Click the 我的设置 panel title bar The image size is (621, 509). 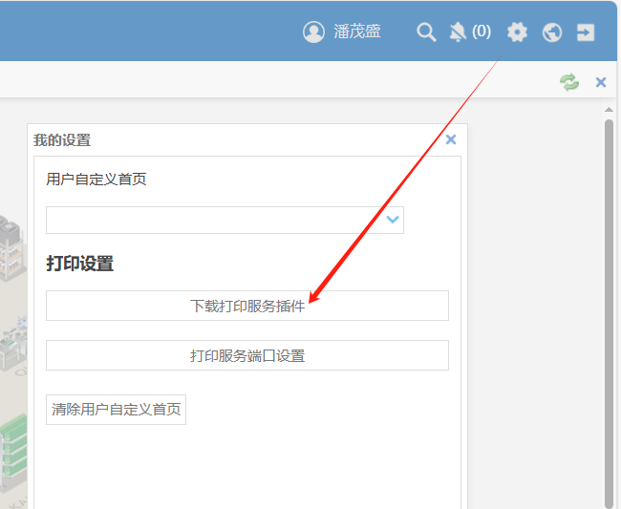pyautogui.click(x=239, y=139)
